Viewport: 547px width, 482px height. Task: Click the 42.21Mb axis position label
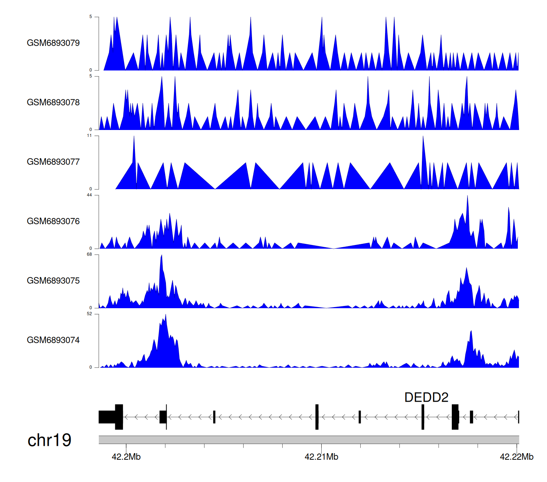(x=321, y=457)
